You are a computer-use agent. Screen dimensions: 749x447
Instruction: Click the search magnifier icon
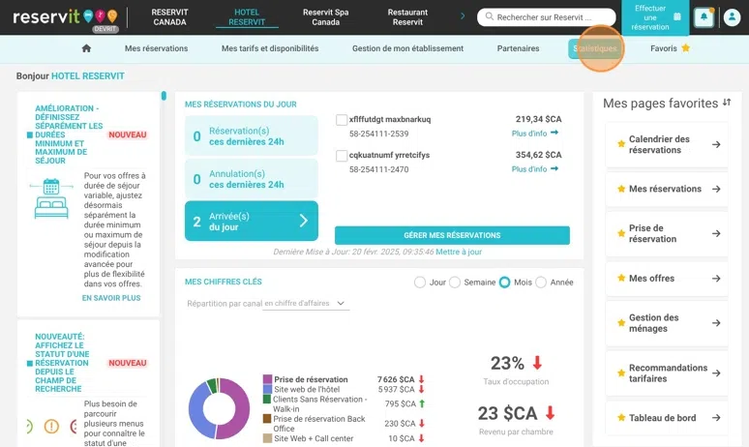pos(489,16)
